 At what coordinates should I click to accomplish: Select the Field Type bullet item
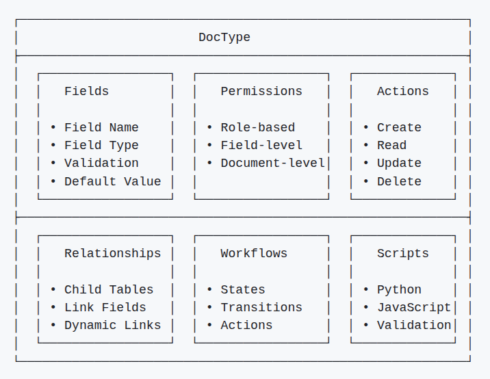pos(101,145)
